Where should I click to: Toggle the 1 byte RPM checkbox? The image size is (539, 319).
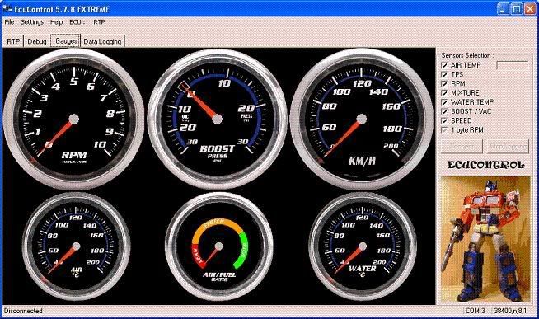[x=444, y=130]
